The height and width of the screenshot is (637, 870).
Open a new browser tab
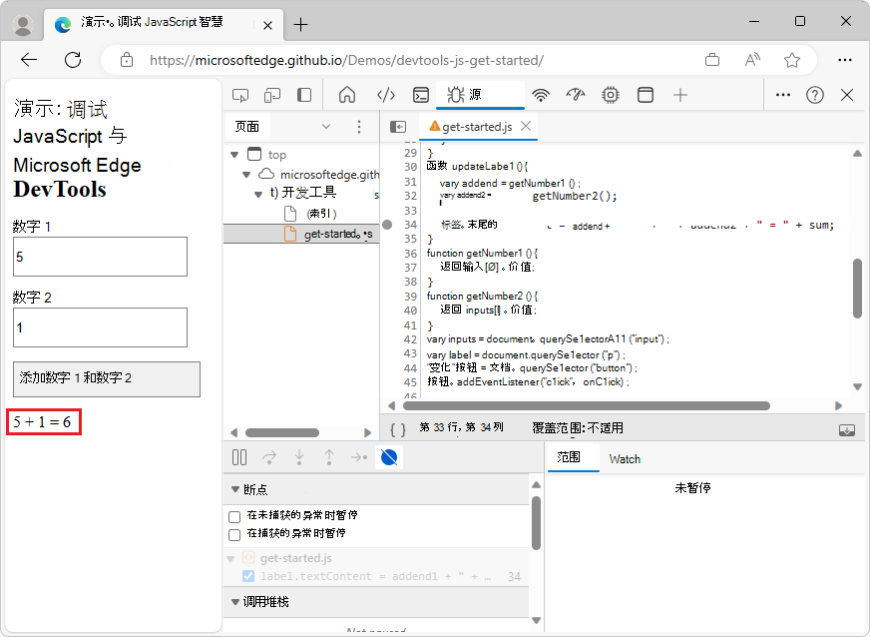point(300,24)
